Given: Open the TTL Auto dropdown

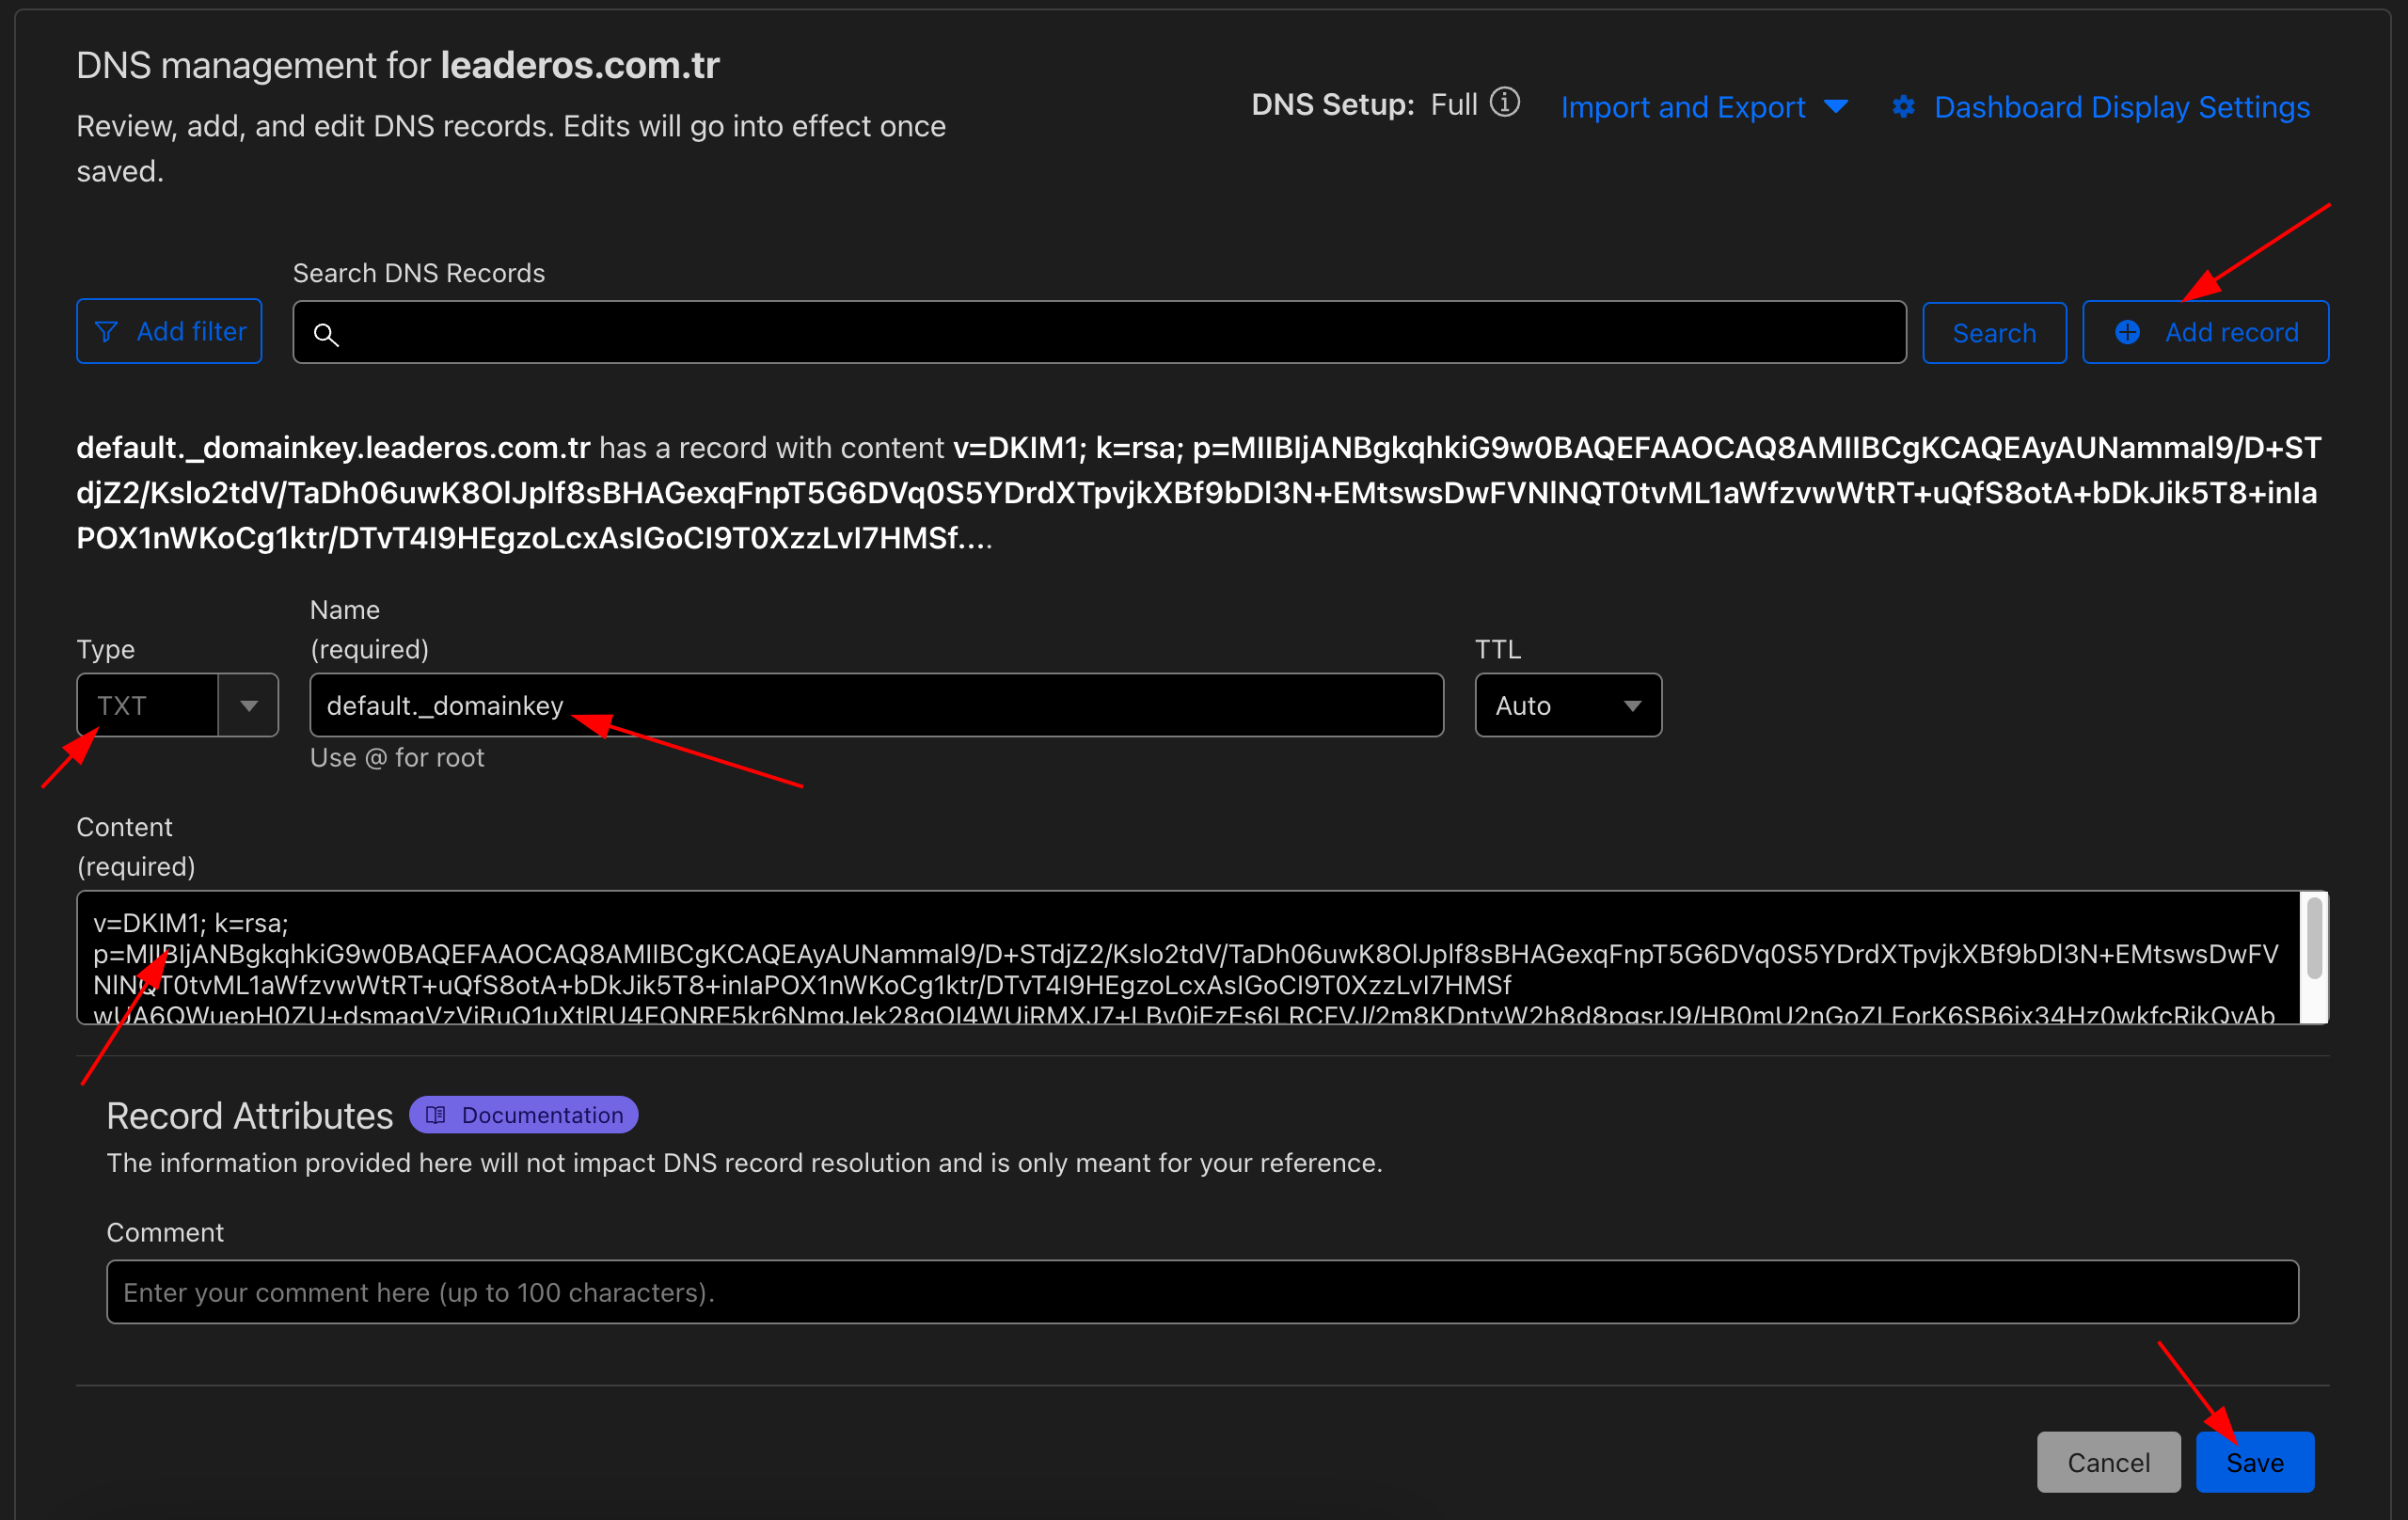Looking at the screenshot, I should [x=1567, y=706].
